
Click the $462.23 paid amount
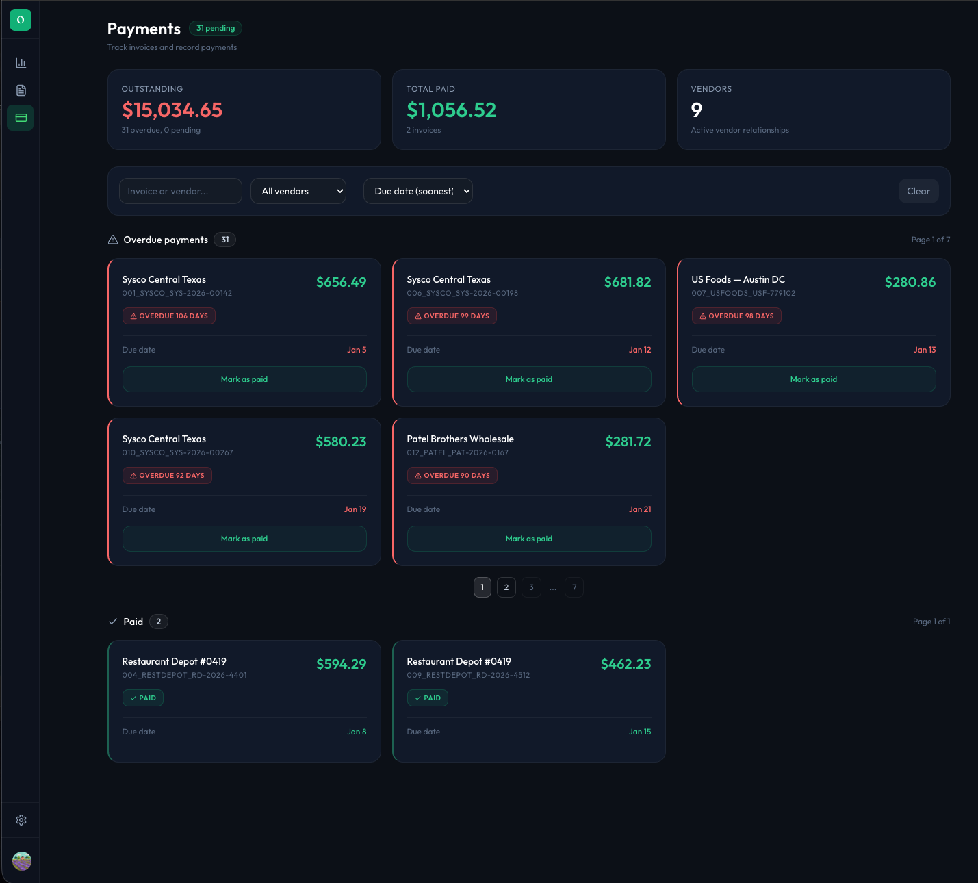point(626,664)
